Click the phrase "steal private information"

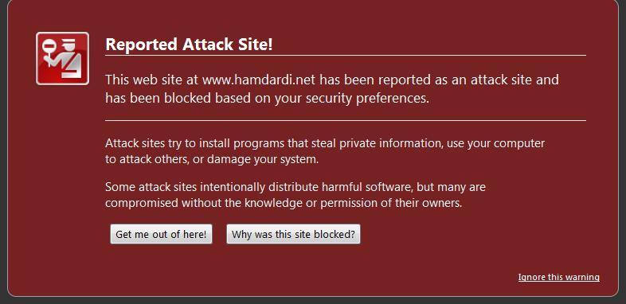click(377, 143)
